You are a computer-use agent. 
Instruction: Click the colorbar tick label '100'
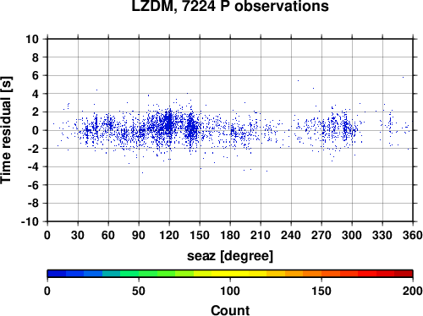(x=230, y=291)
